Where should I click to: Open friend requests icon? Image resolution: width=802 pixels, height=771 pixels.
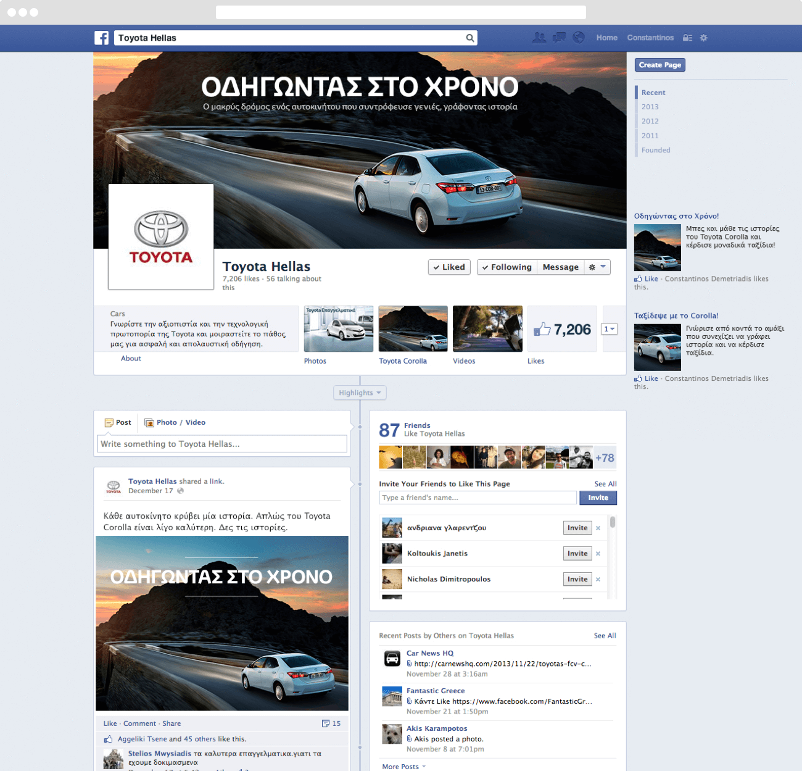tap(539, 38)
